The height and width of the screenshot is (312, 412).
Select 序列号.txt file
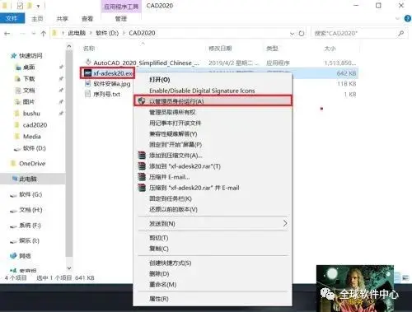pyautogui.click(x=106, y=95)
